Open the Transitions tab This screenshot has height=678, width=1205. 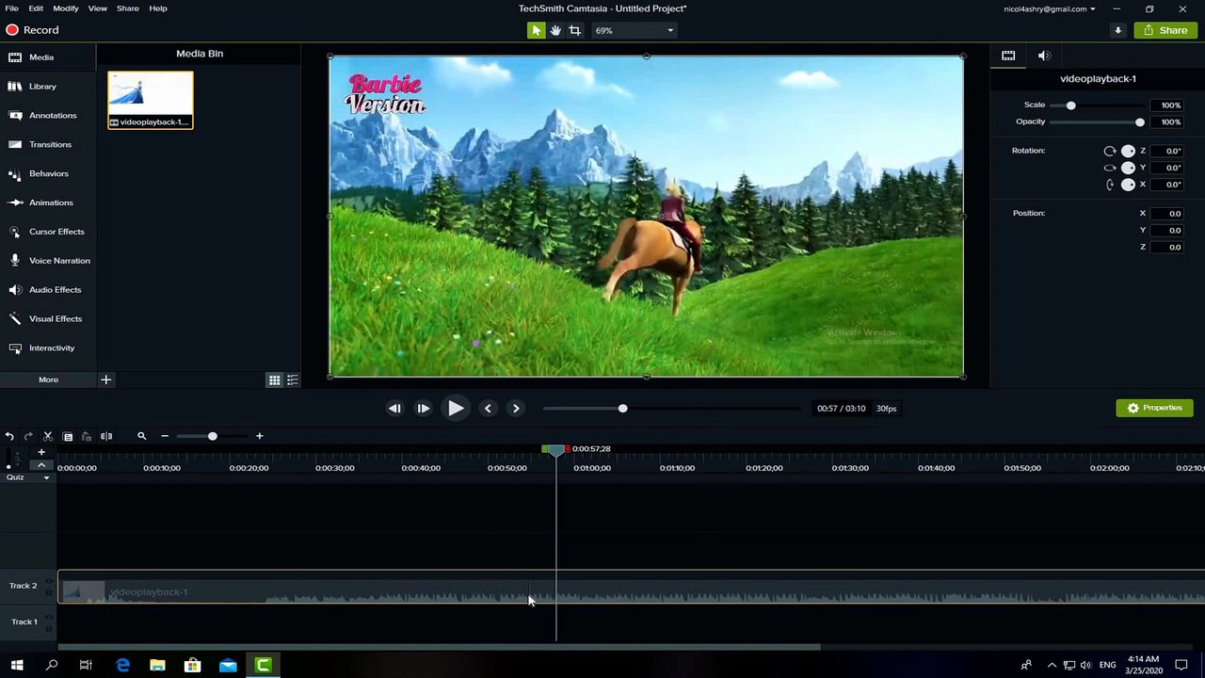(x=48, y=145)
